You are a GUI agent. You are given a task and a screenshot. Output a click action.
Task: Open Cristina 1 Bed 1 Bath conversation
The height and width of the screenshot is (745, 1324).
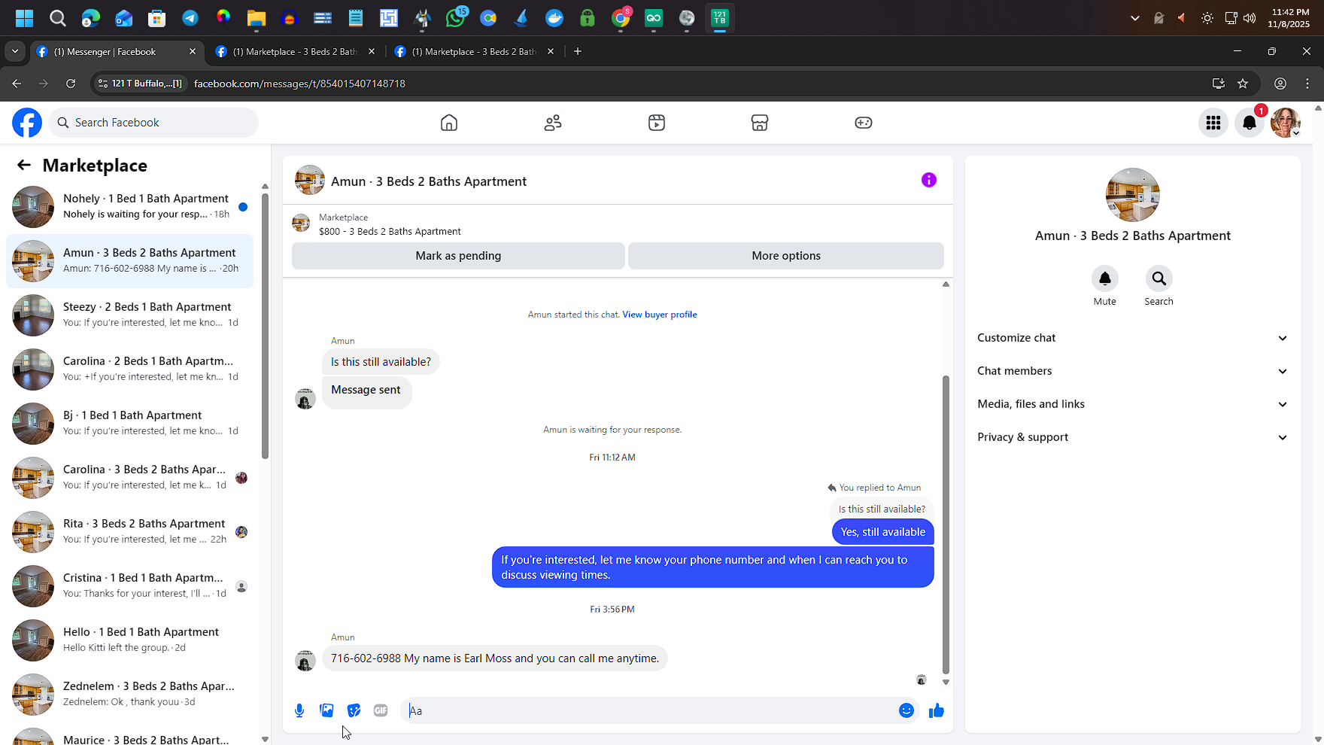(129, 586)
